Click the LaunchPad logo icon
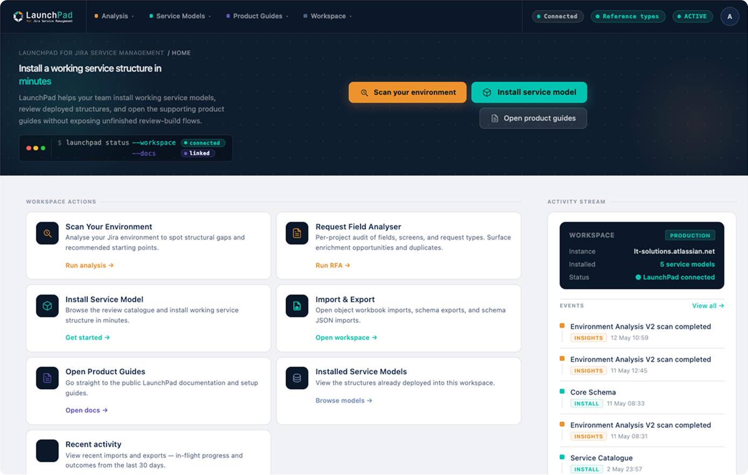Image resolution: width=748 pixels, height=475 pixels. coord(18,16)
